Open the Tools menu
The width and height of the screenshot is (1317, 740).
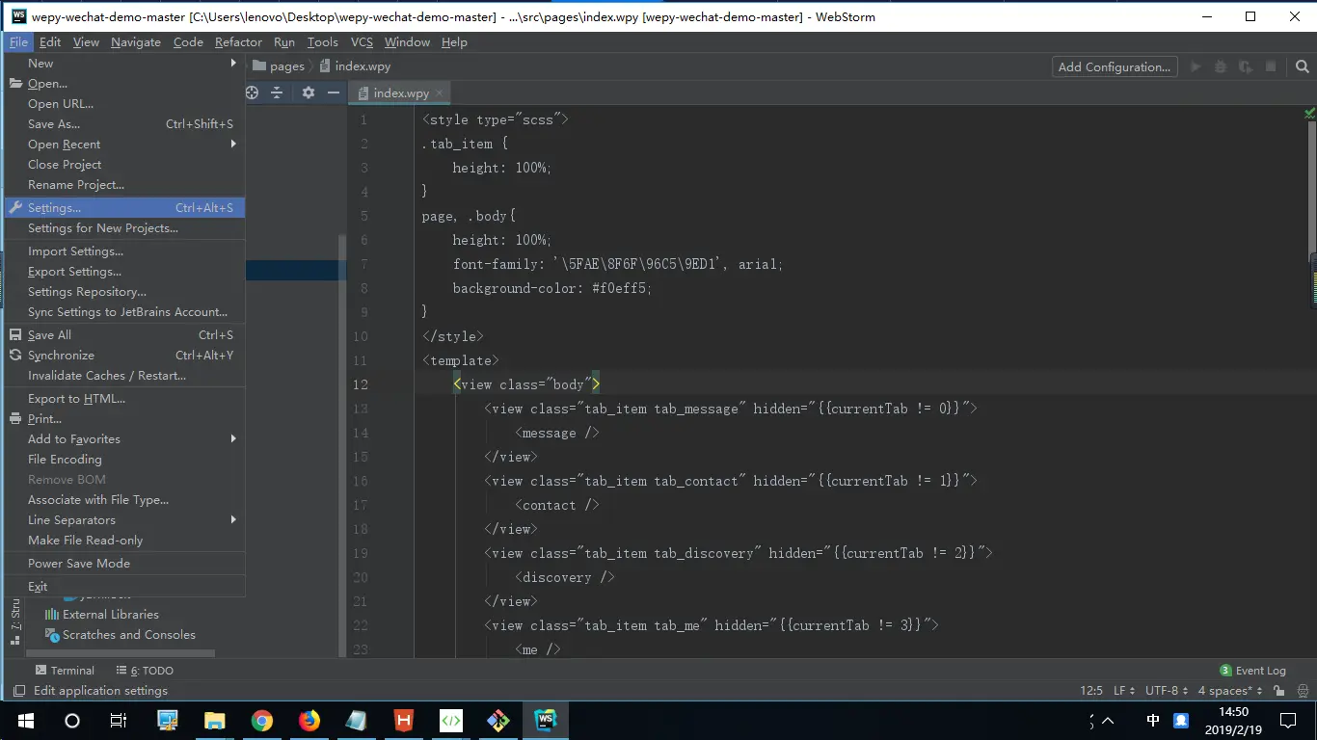(x=323, y=41)
